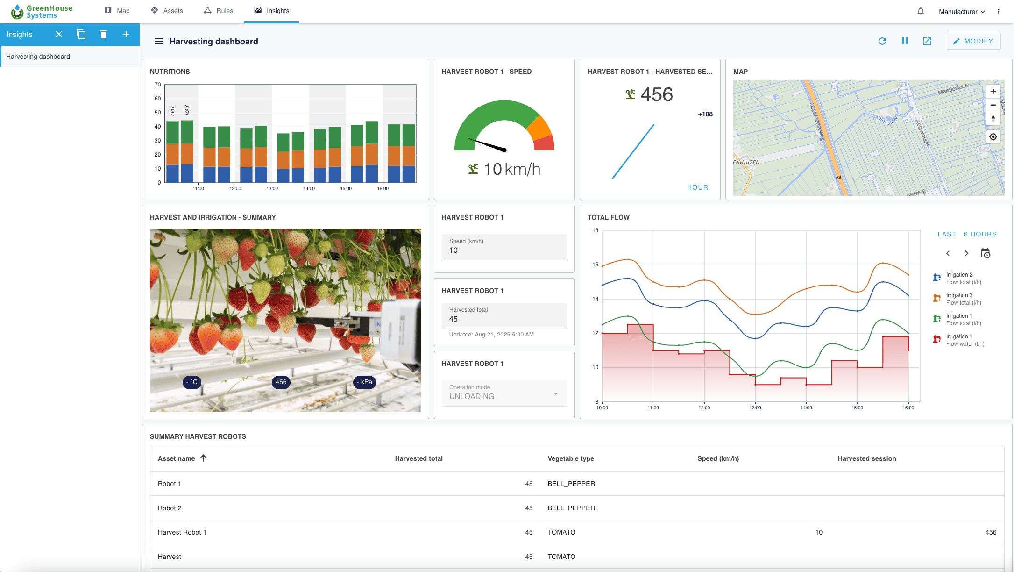Viewport: 1014px width, 572px height.
Task: Delete dashboard with the trash icon
Action: 104,34
